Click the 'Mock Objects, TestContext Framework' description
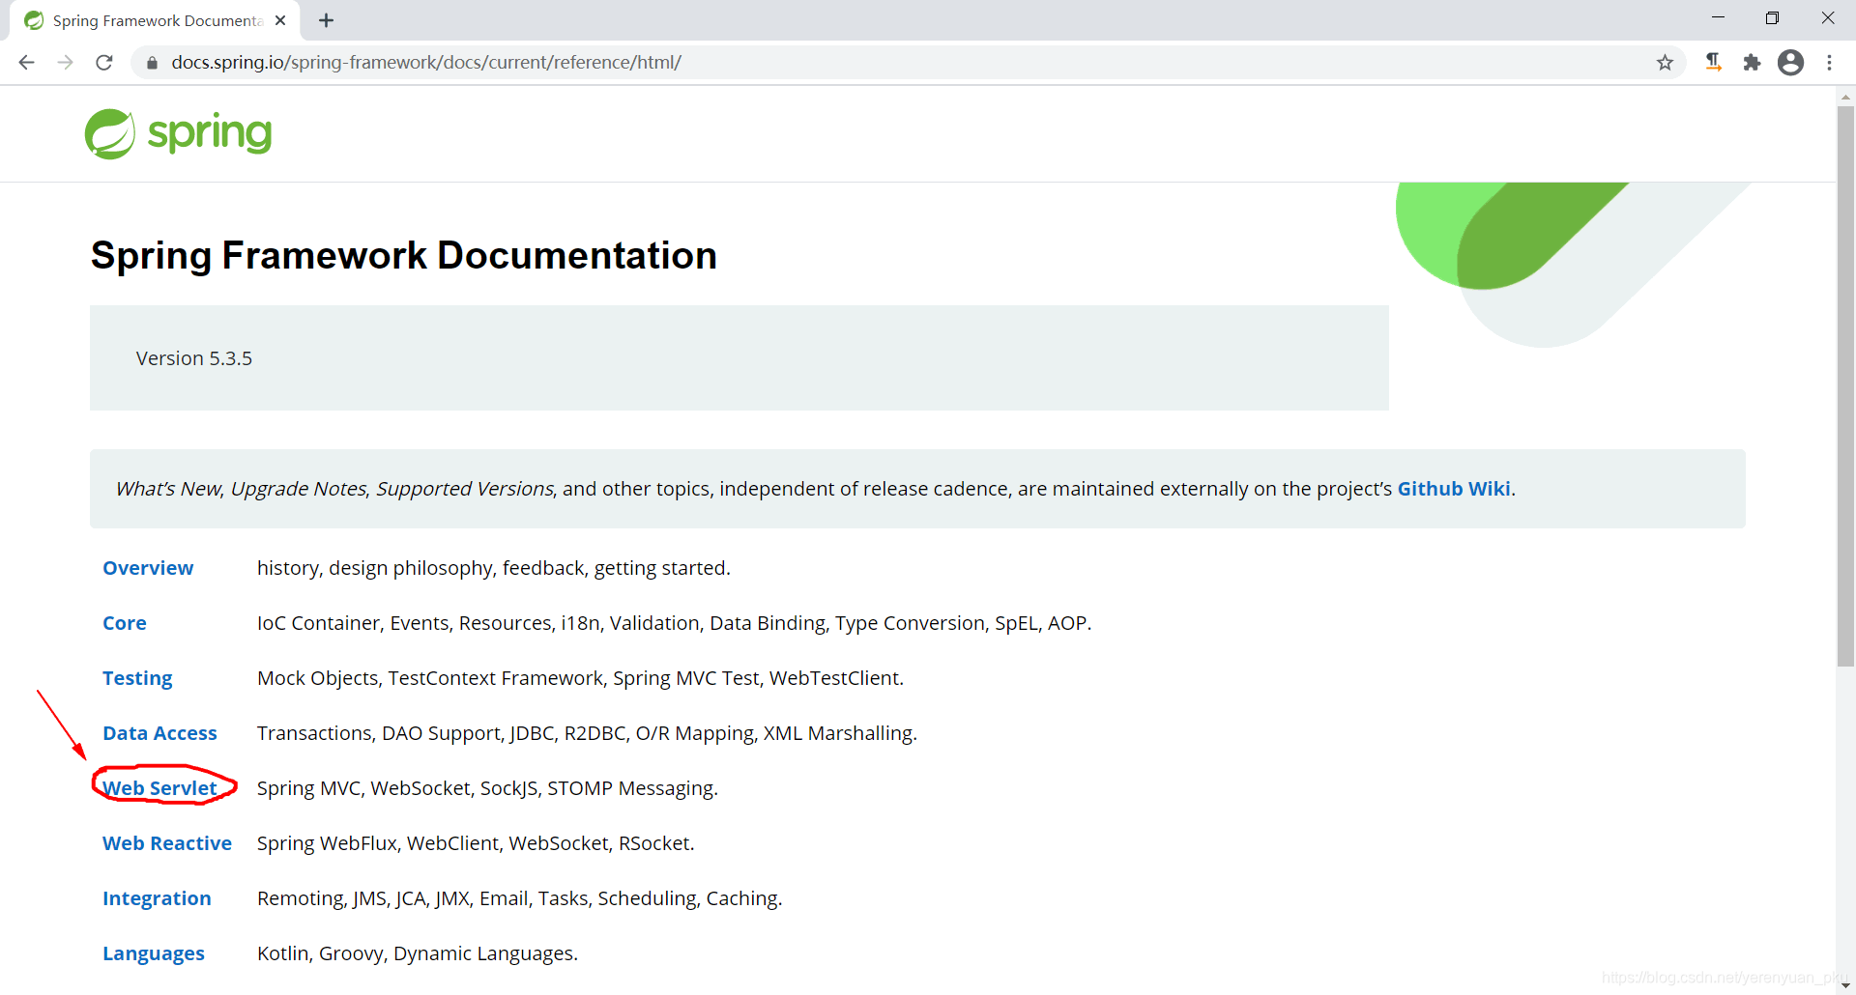Screen dimensions: 1856x995 tap(580, 678)
